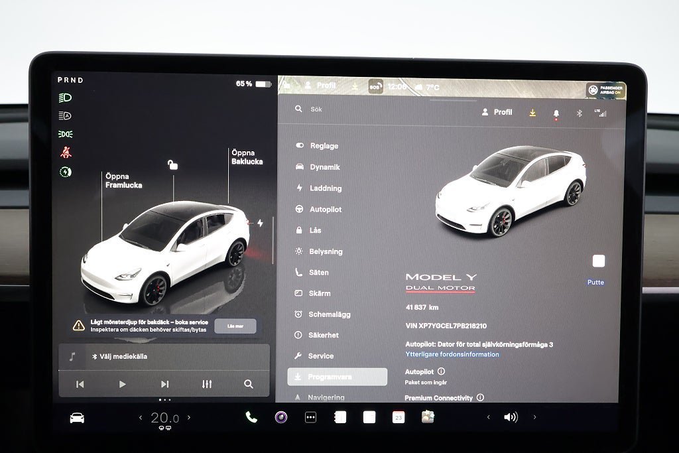
Task: Decrease temperature with left chevron
Action: (x=141, y=417)
